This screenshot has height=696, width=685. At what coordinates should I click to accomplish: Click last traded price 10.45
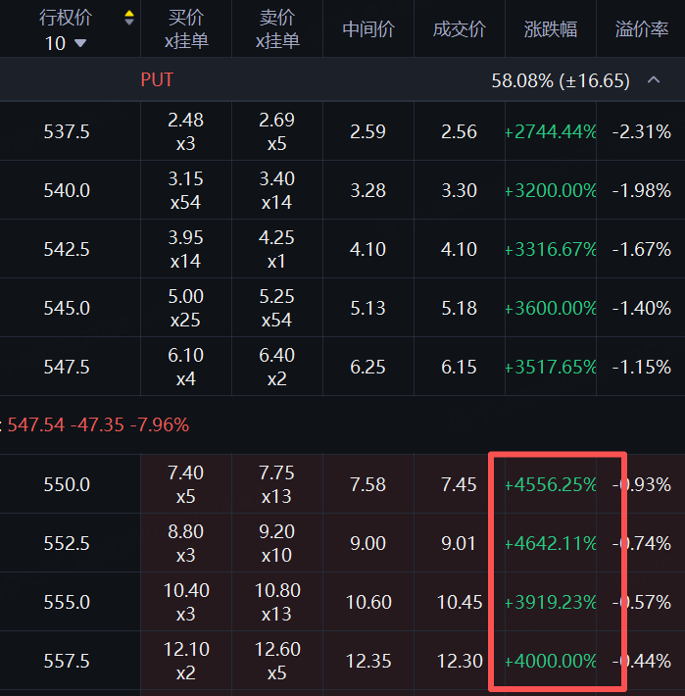(460, 602)
